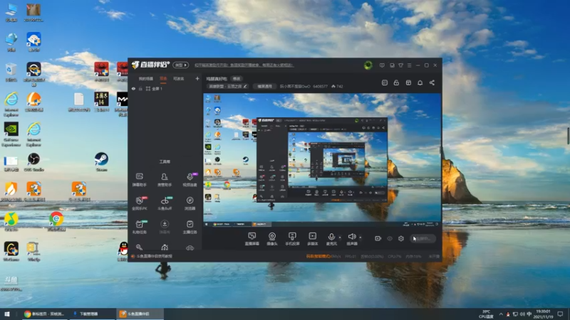Switch to 我的场景 scene tab
Image resolution: width=570 pixels, height=320 pixels.
146,79
